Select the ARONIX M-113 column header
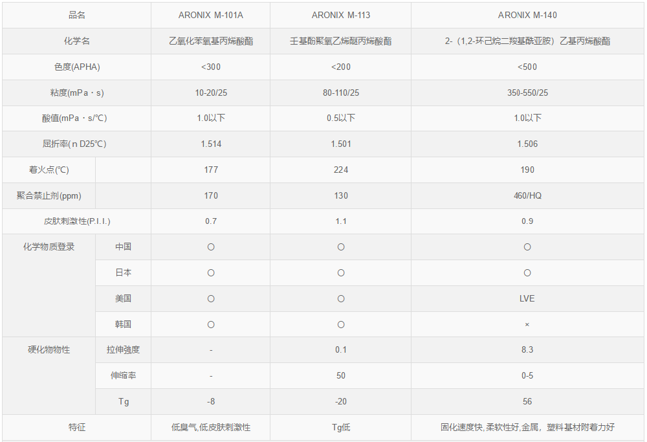Screen dimensions: 647x442 pyautogui.click(x=341, y=15)
